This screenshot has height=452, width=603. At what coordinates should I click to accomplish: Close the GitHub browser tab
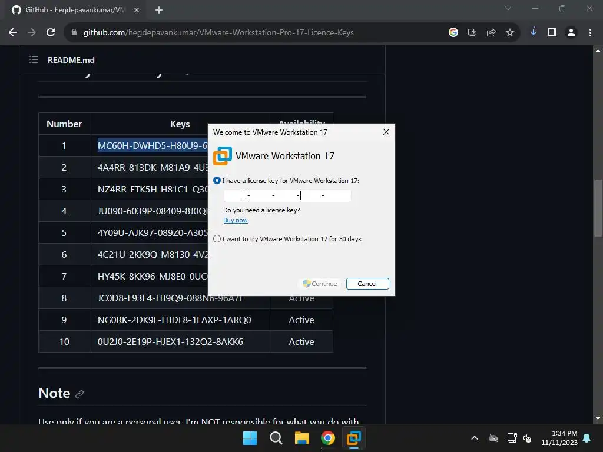click(137, 10)
